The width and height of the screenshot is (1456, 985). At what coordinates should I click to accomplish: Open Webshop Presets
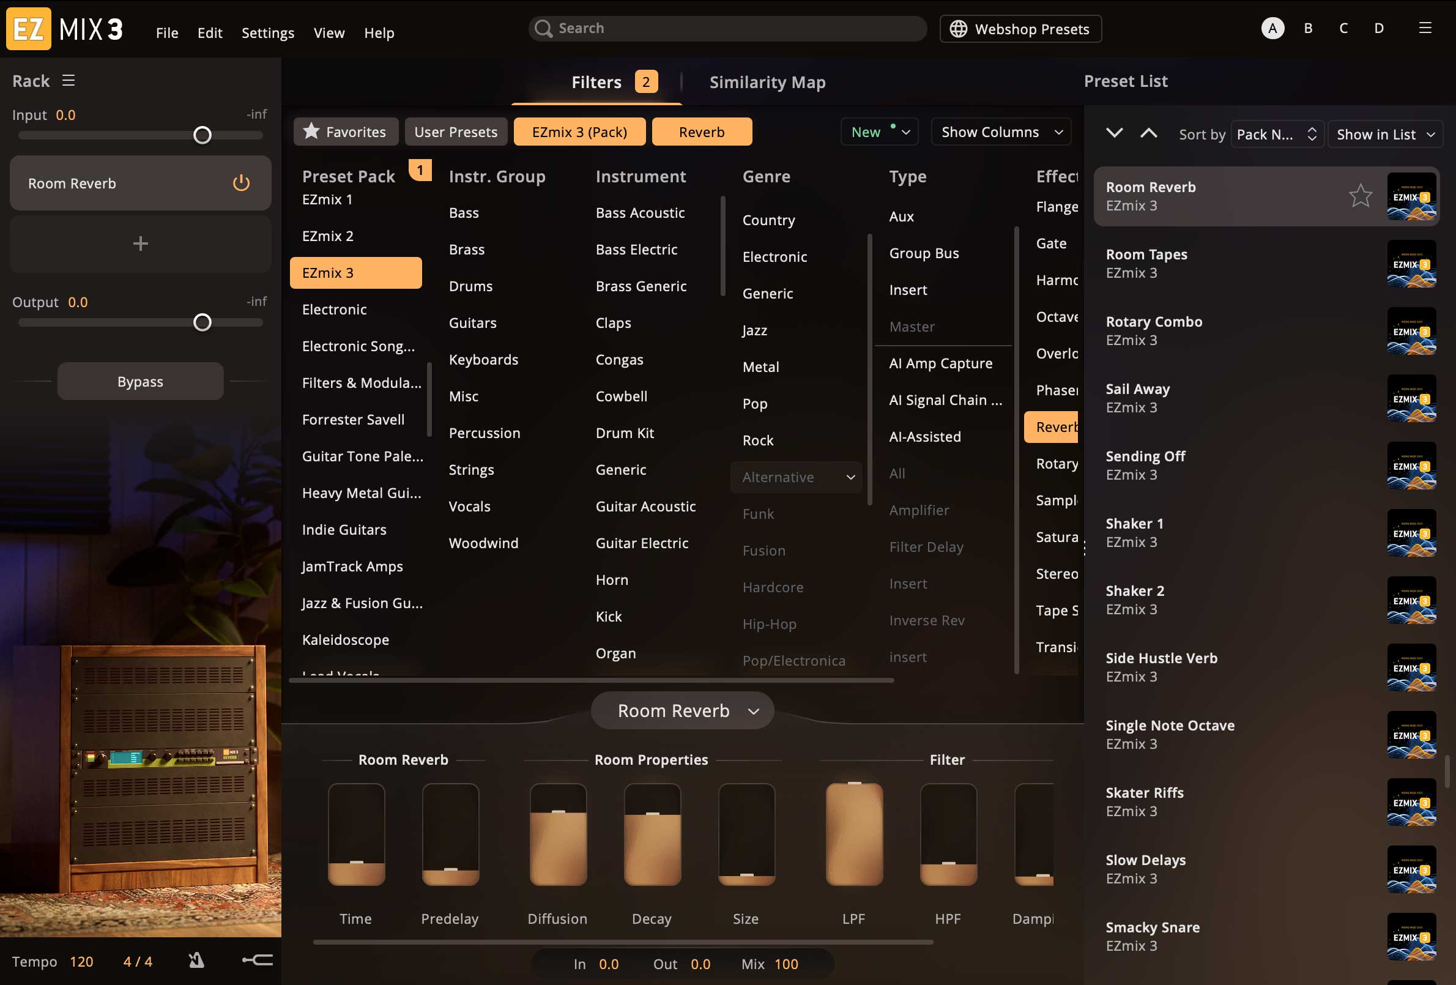(1020, 29)
